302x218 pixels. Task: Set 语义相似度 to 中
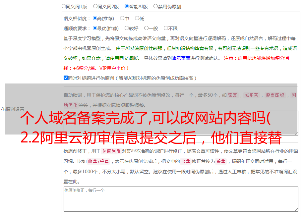click(x=122, y=18)
